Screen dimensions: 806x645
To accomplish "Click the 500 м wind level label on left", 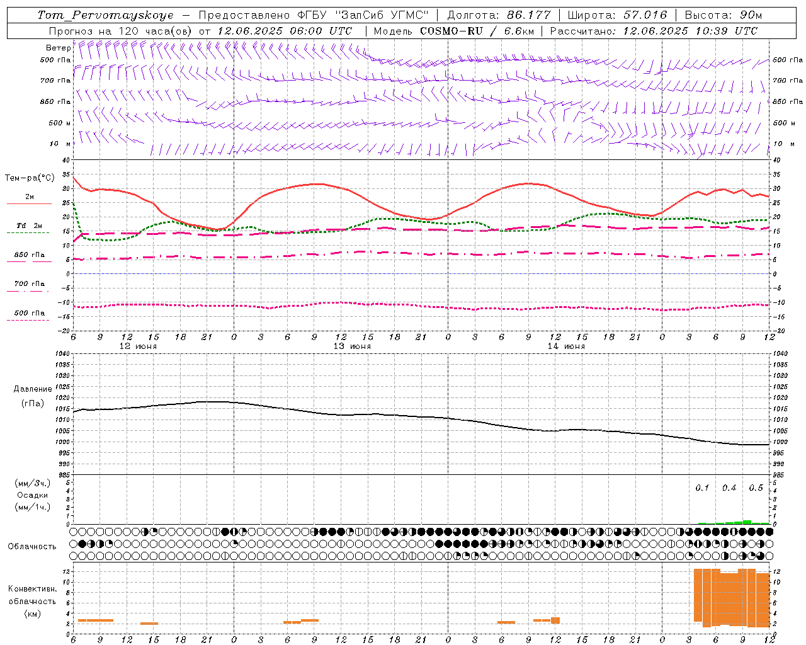I will click(60, 123).
